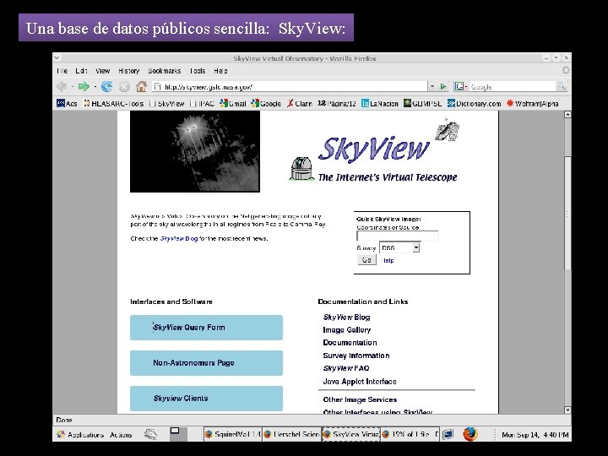608x456 pixels.
Task: Click the scrollbar down arrow
Action: point(567,410)
